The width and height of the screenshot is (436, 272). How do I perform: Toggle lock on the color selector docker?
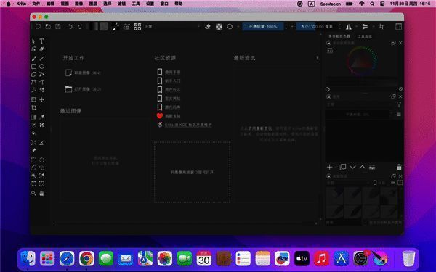(x=328, y=43)
